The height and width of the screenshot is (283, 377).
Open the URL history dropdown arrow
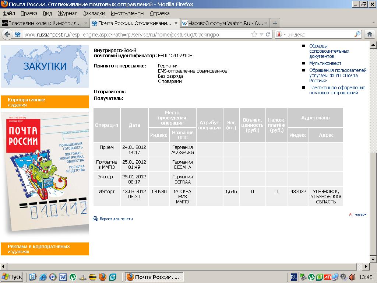pos(261,35)
